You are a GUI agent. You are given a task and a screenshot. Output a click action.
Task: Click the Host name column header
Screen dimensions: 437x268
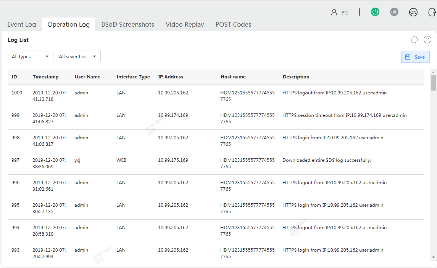tap(233, 77)
